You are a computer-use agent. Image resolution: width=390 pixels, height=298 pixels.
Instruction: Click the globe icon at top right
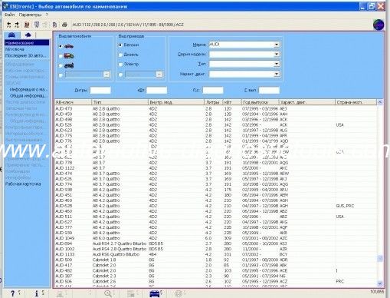(379, 25)
